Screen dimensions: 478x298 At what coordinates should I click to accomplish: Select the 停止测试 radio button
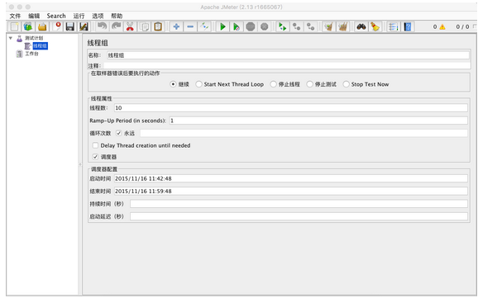310,84
